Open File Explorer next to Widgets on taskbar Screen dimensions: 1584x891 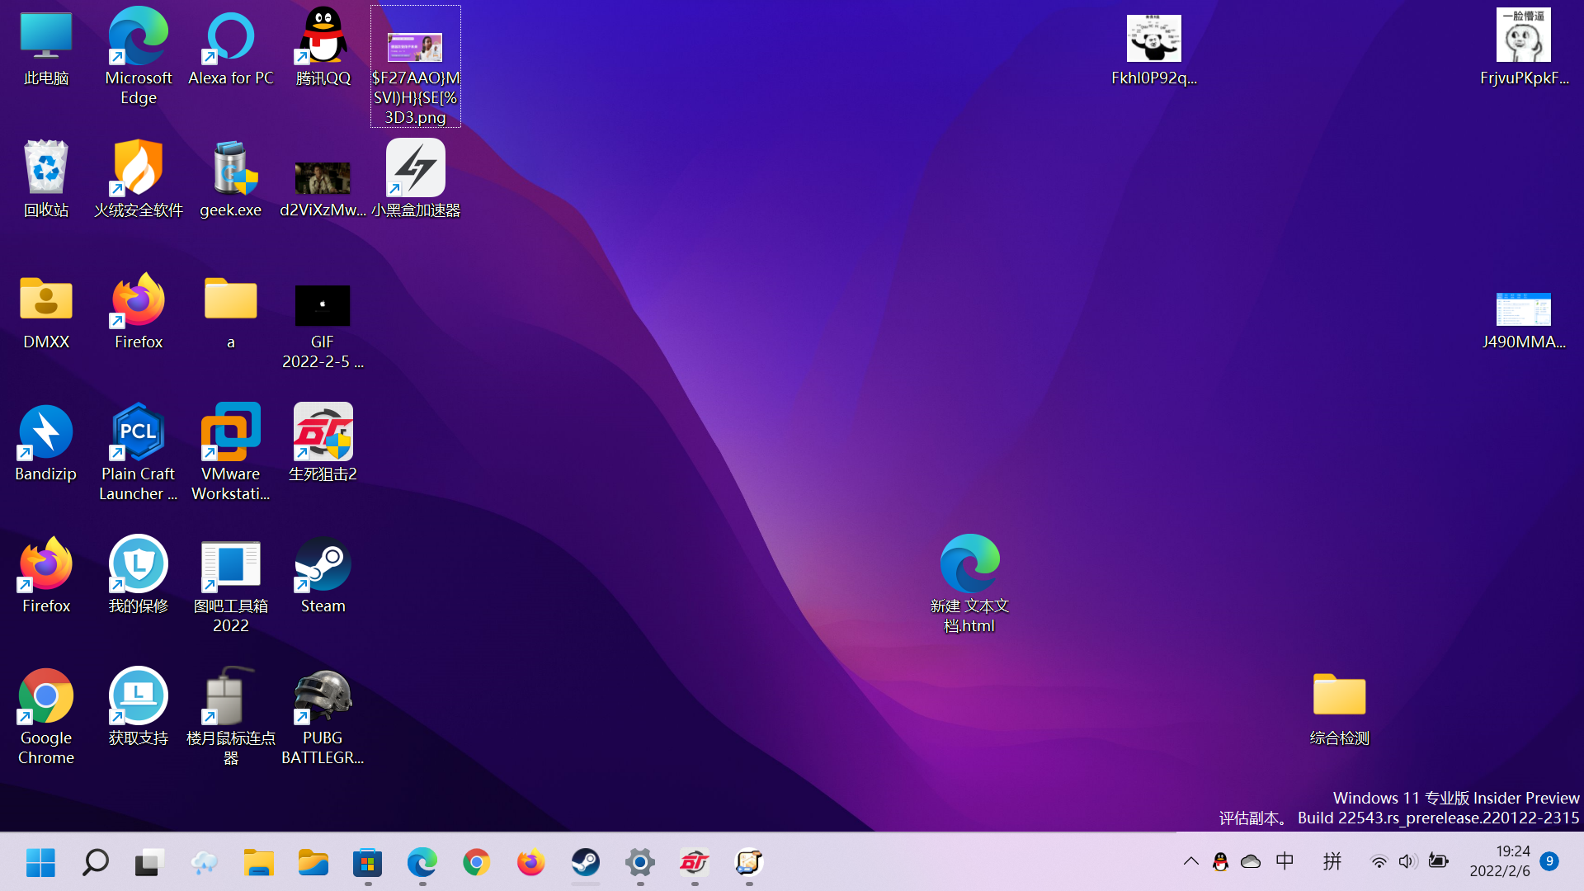(x=258, y=862)
